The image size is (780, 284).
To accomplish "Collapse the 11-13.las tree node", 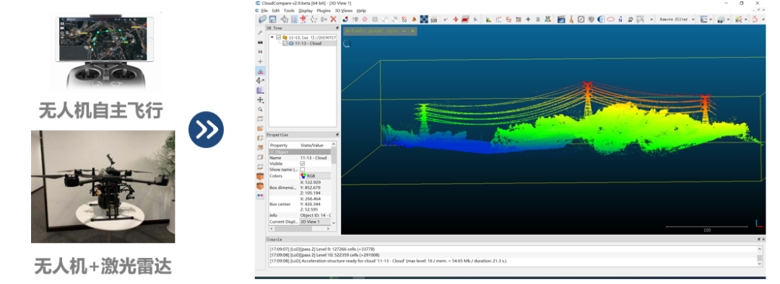I will (x=272, y=37).
